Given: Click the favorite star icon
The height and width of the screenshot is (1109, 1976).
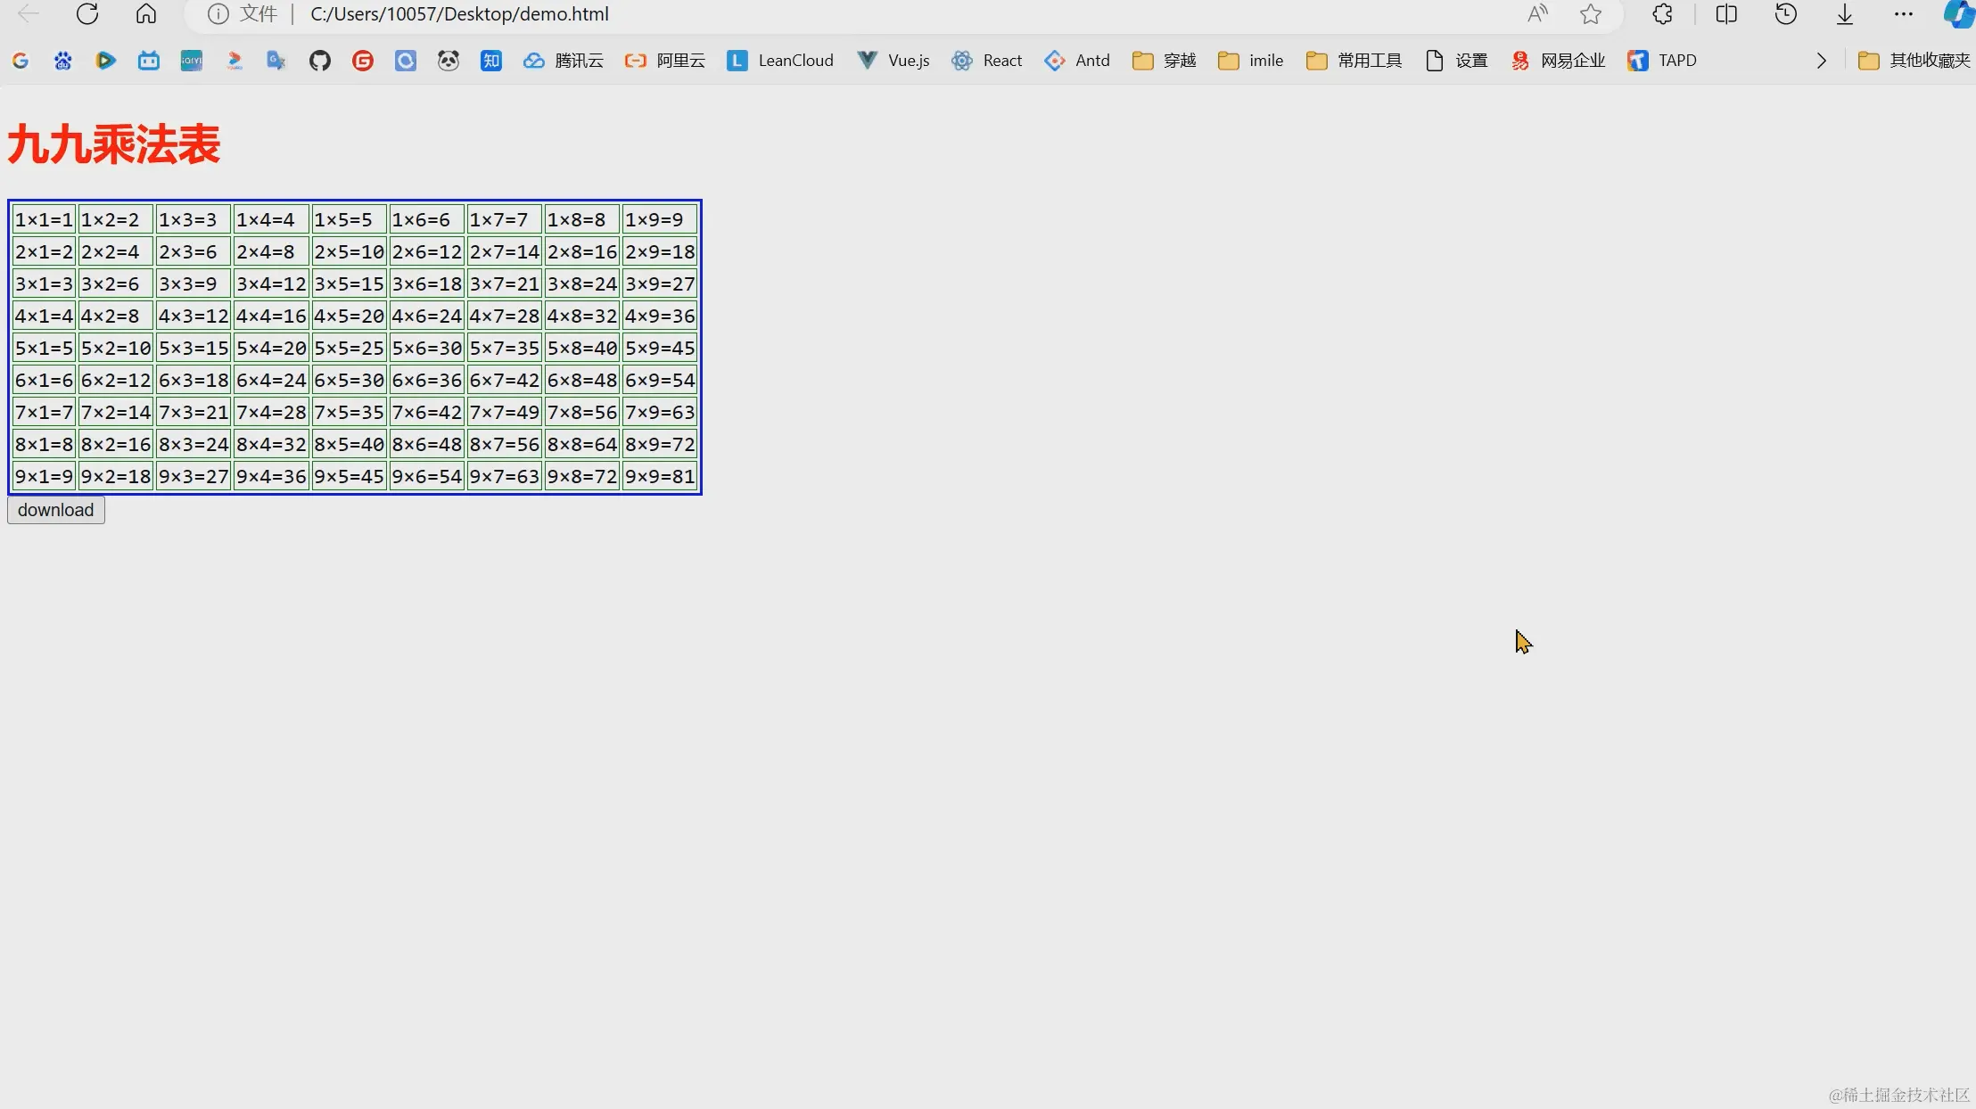Looking at the screenshot, I should pyautogui.click(x=1591, y=14).
